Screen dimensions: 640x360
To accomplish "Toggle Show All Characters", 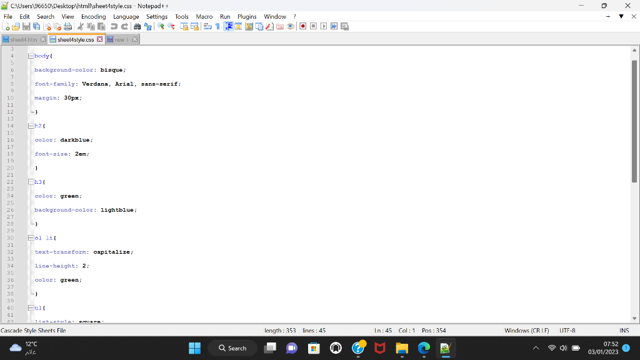I will pos(218,26).
